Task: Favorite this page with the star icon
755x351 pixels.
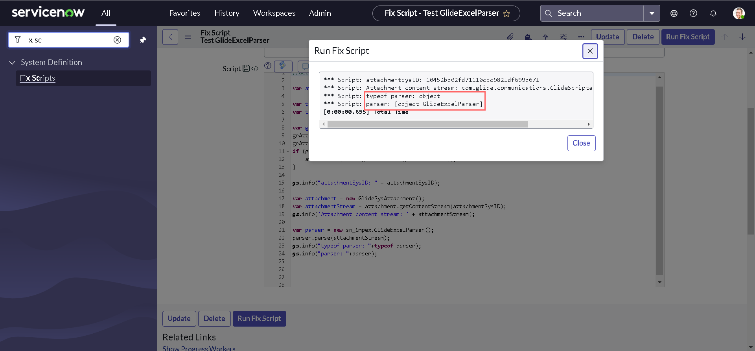Action: pos(506,14)
